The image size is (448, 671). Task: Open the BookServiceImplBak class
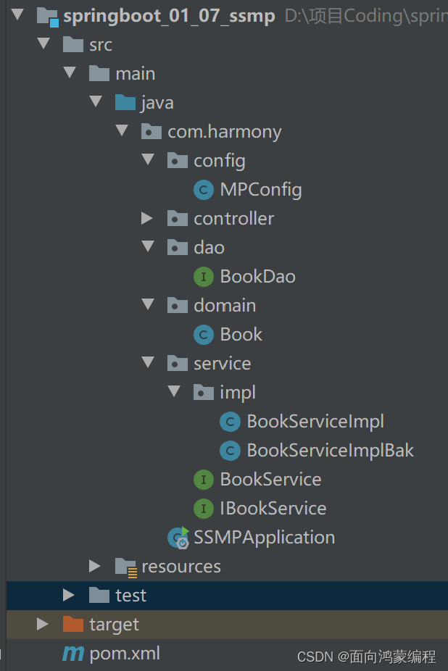(x=329, y=450)
